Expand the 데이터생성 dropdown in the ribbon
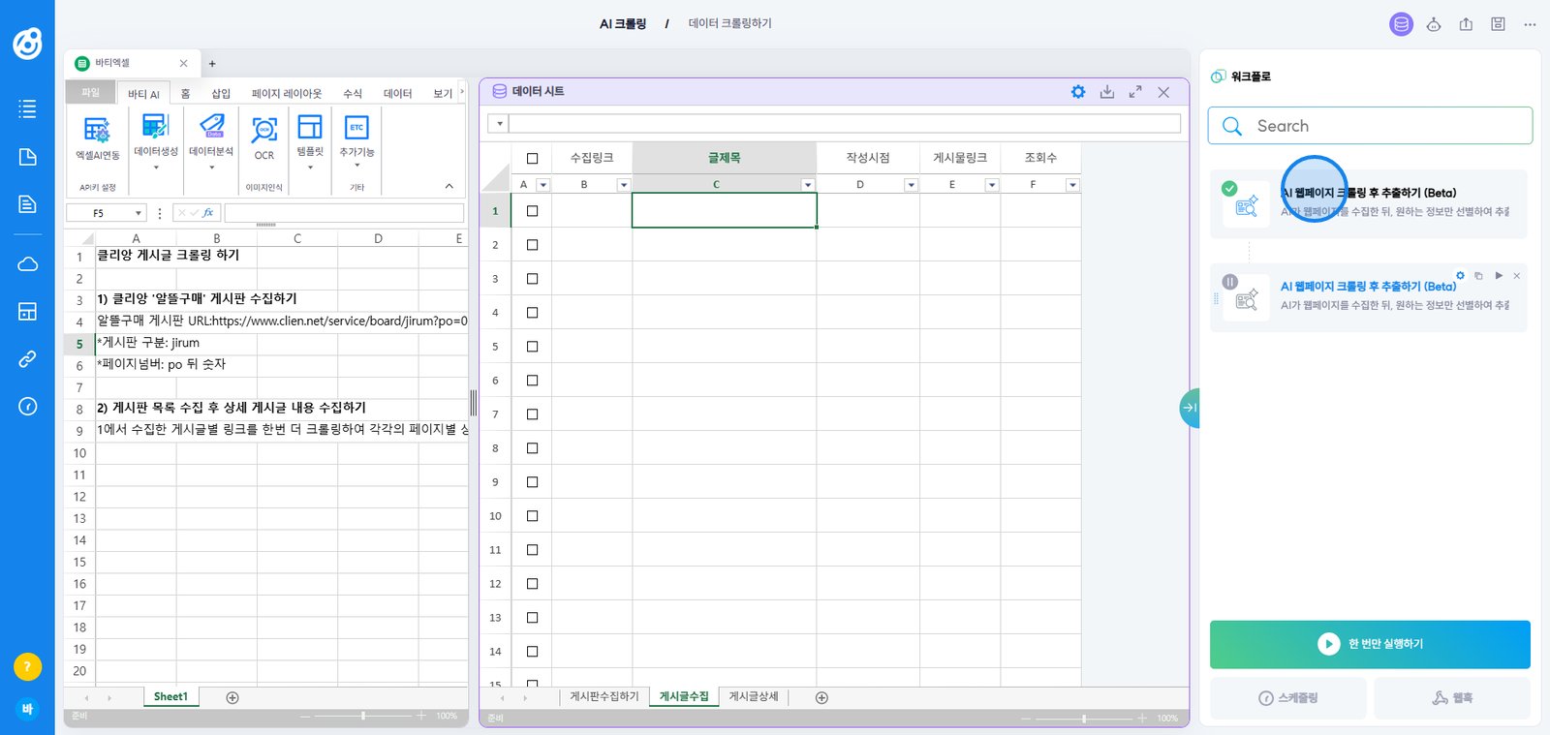Viewport: 1550px width, 735px height. [x=156, y=168]
